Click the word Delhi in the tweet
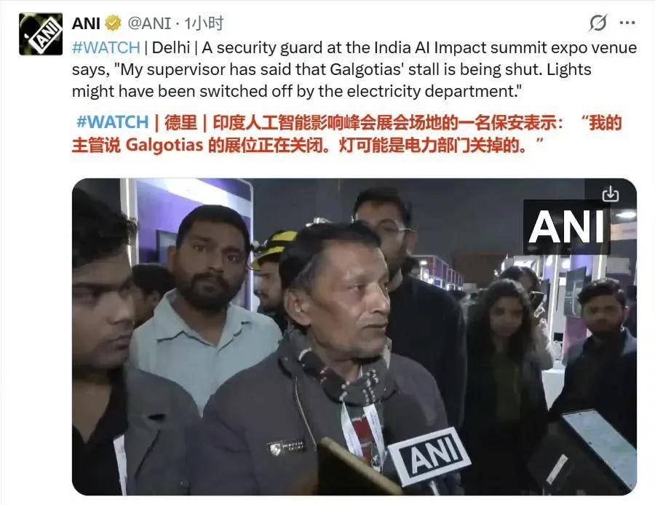Image resolution: width=655 pixels, height=505 pixels. 171,47
